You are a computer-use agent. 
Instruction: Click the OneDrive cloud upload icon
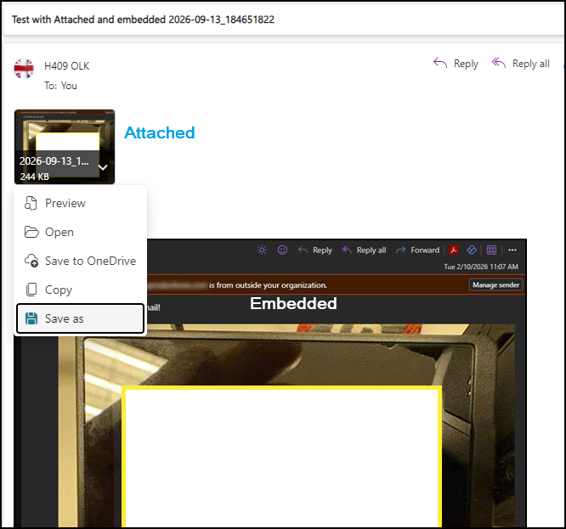click(x=31, y=261)
